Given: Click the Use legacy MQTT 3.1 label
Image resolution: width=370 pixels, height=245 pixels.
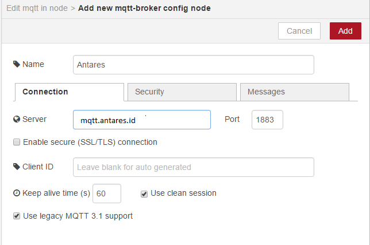Looking at the screenshot, I should [x=78, y=216].
